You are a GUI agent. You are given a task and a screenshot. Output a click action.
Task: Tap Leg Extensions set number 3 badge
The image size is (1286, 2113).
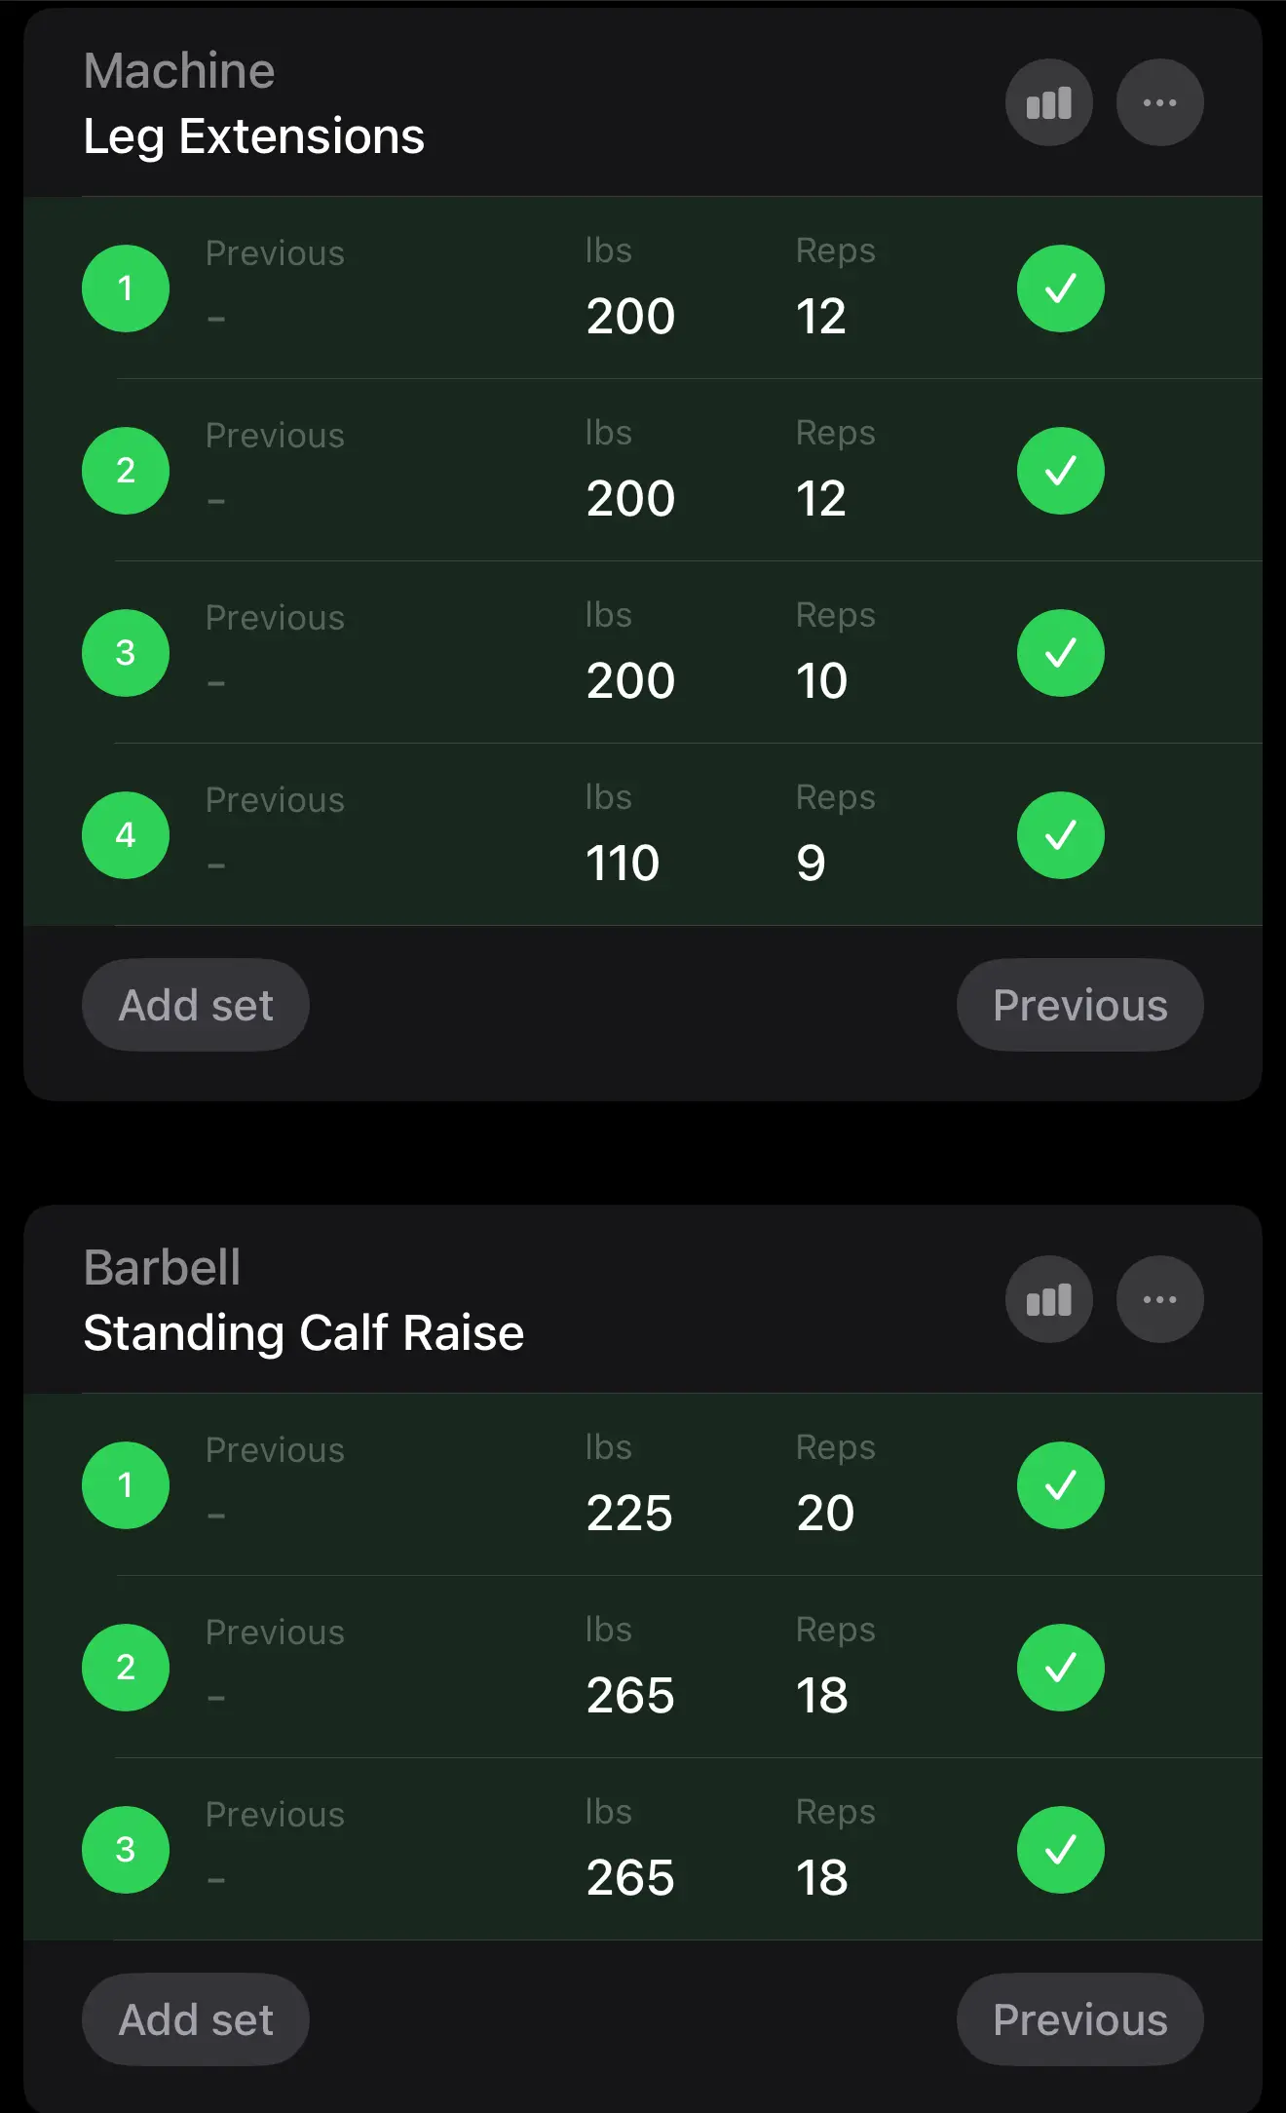coord(126,653)
